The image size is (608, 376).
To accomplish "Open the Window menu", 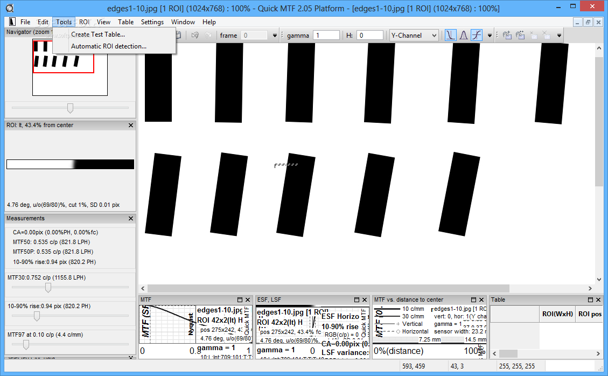I will pos(183,22).
